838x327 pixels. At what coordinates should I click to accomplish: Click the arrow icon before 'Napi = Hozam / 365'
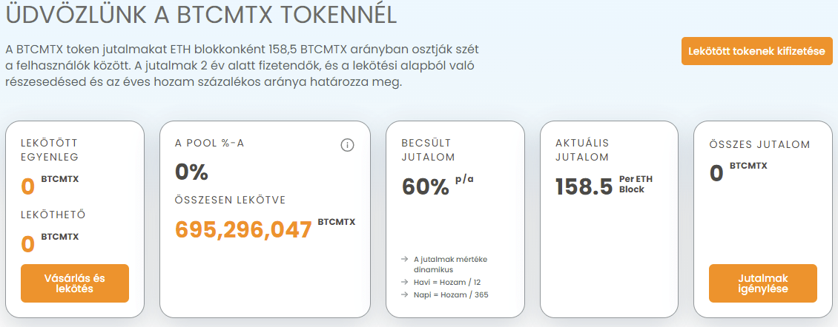[405, 294]
